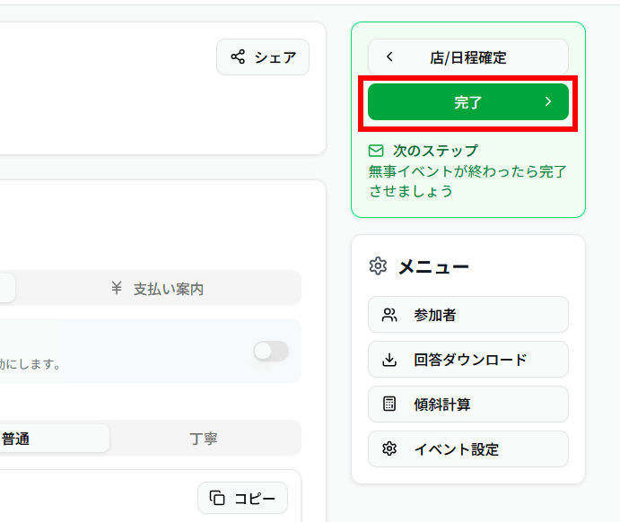
Task: Click the envelope icon by 次のステップ
Action: pos(376,151)
